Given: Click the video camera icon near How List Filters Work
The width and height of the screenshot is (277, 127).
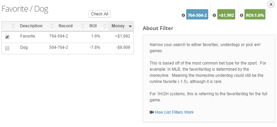Looking at the screenshot, I should (x=152, y=112).
